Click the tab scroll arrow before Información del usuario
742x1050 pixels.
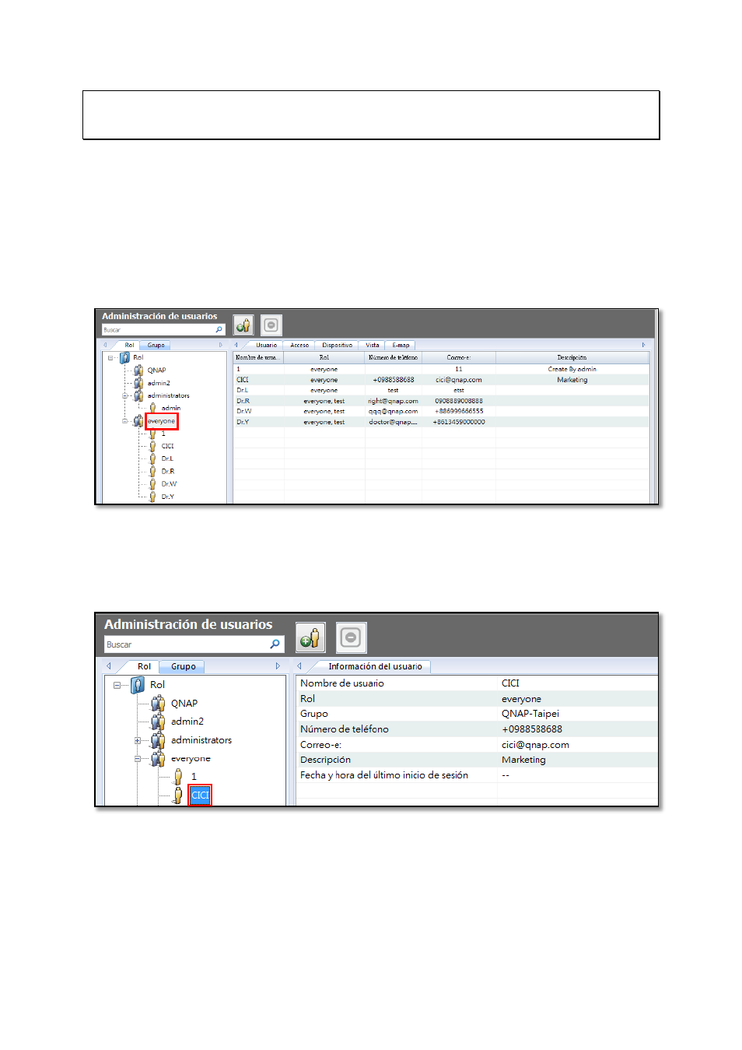[299, 666]
